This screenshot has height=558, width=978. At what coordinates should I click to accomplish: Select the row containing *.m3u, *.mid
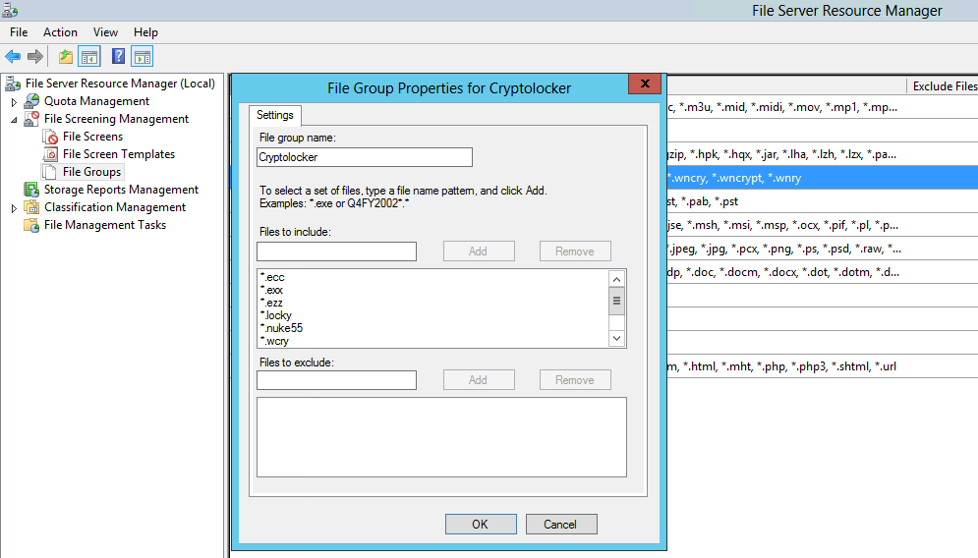pyautogui.click(x=823, y=107)
